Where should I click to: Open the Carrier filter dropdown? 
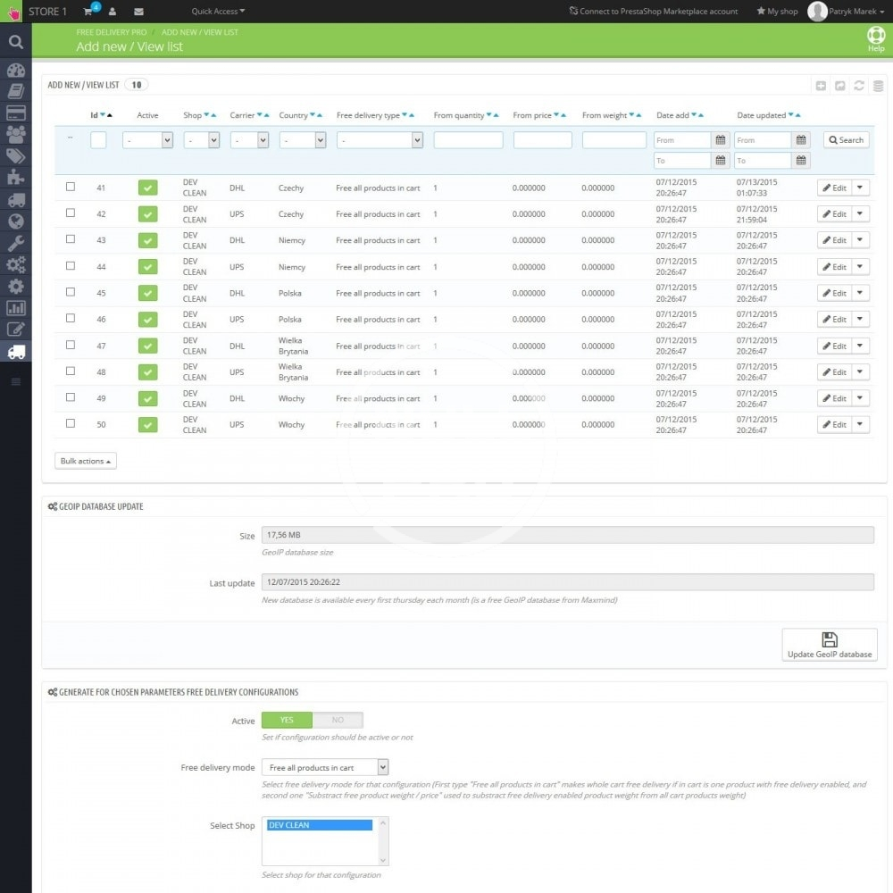[249, 140]
